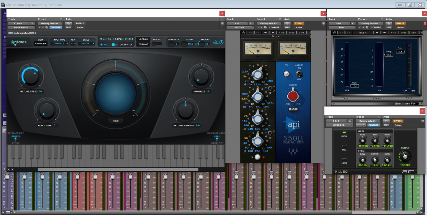The height and width of the screenshot is (215, 427).
Task: Click Load in the API-550B Waves toolbar
Action: pyautogui.click(x=291, y=33)
